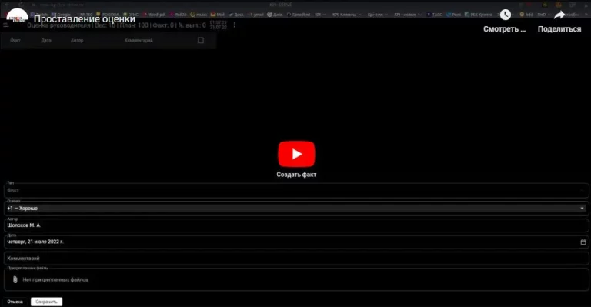The image size is (591, 307).
Task: Click the paperclip attachment icon
Action: click(15, 279)
